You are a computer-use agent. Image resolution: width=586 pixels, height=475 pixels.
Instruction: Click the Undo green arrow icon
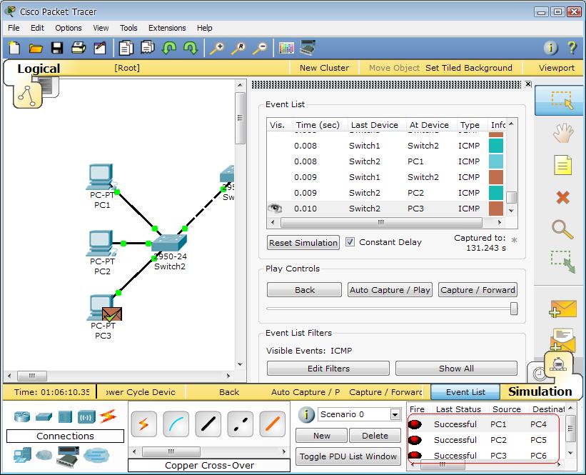pyautogui.click(x=169, y=49)
